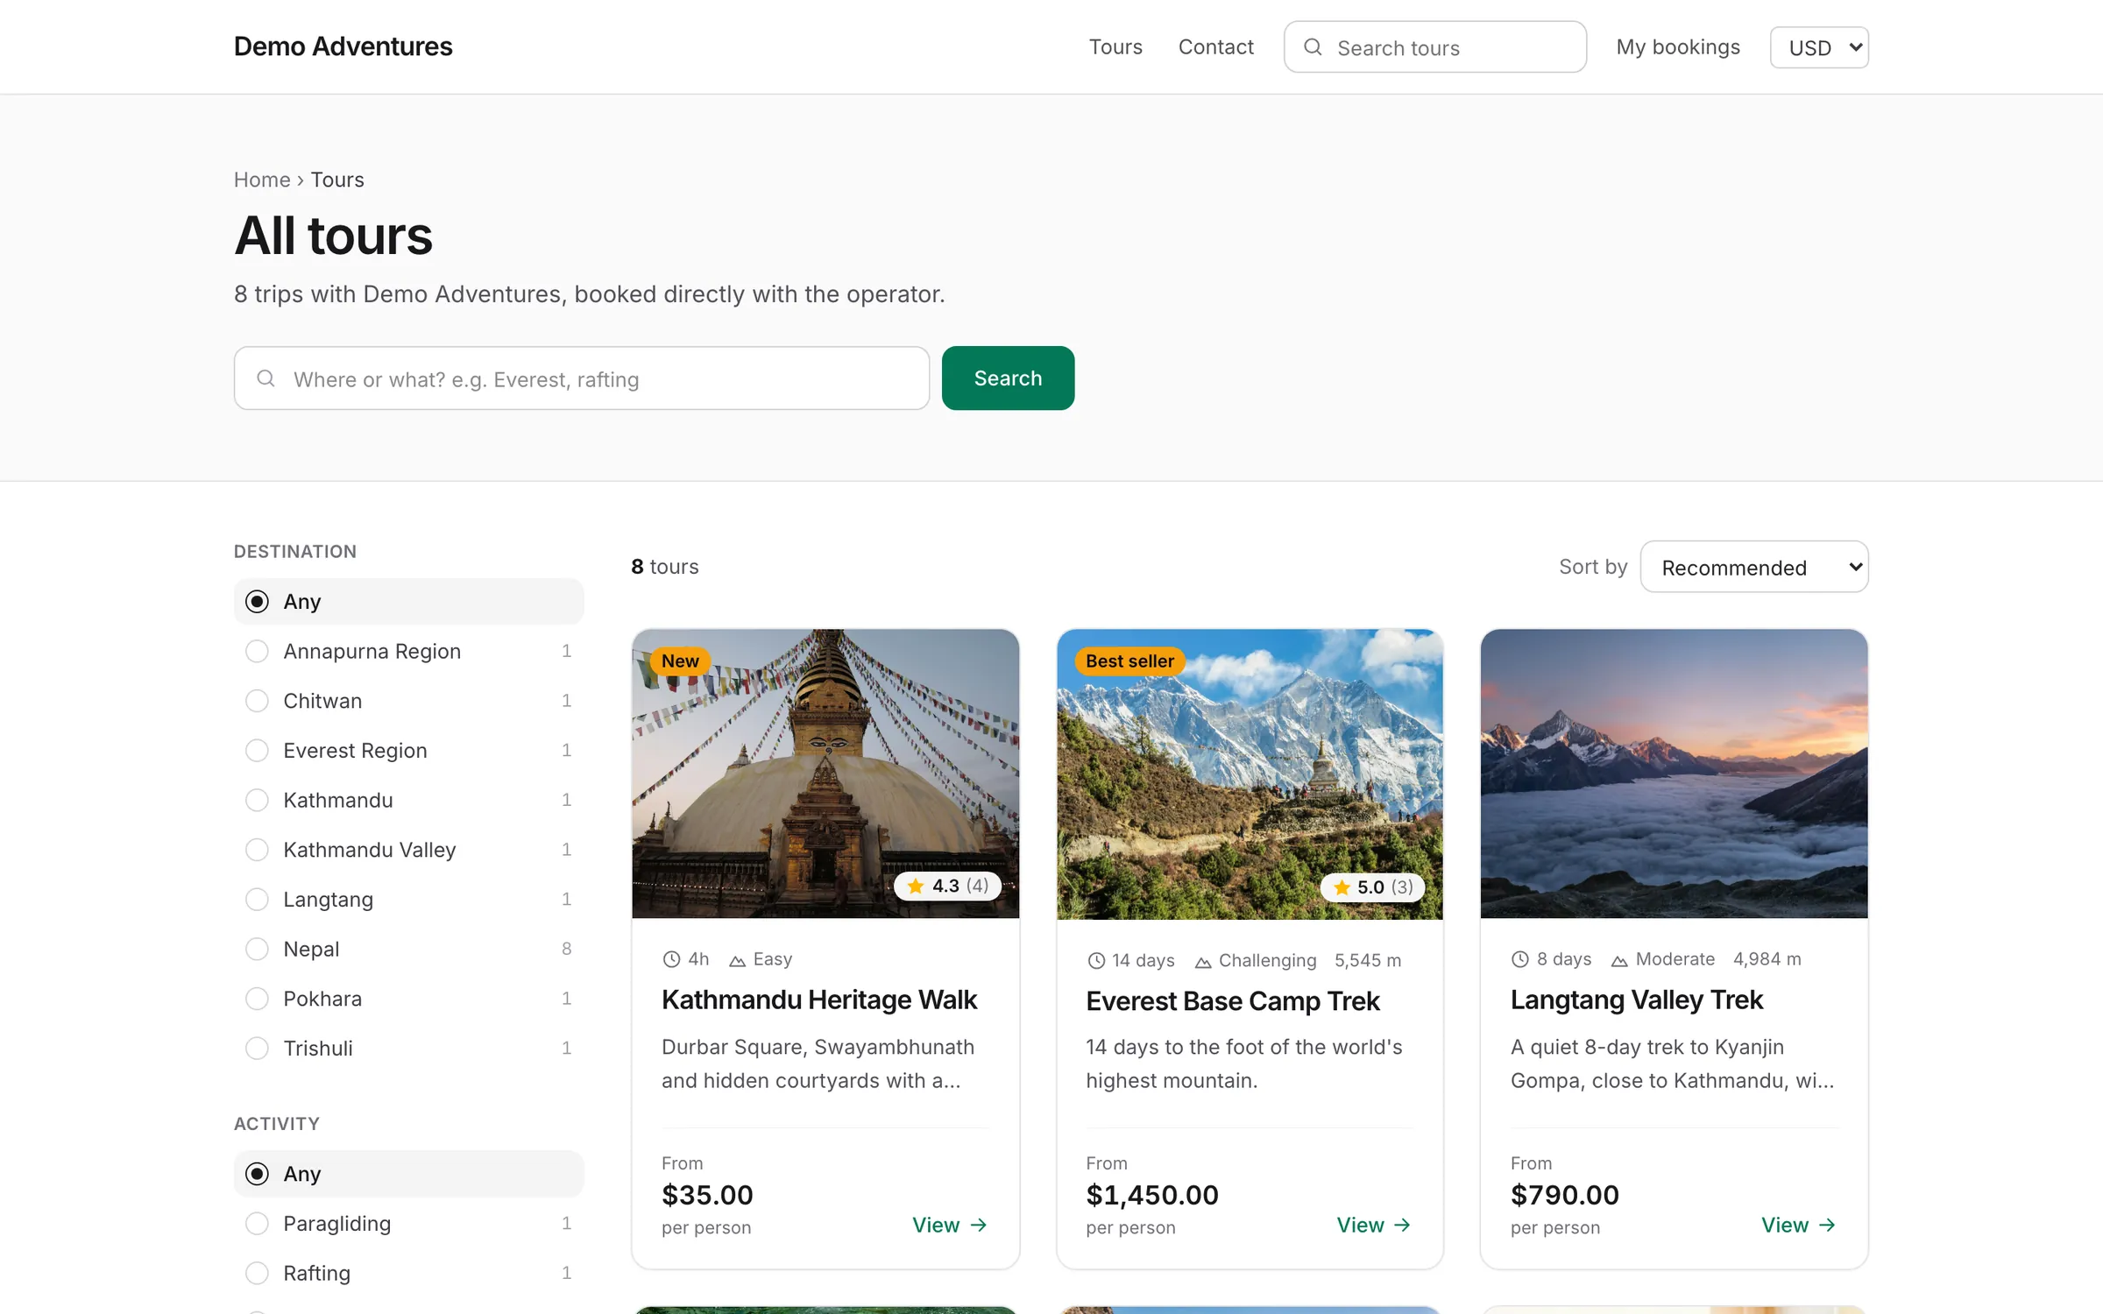Click the mountain icon next to Moderate

pos(1619,960)
